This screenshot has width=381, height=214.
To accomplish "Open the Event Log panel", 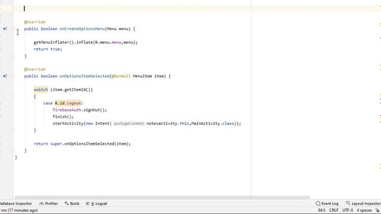I will (x=327, y=203).
